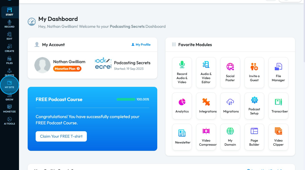Open the Invite a Guest module
Viewport: 305px width, 170px height.
[254, 72]
